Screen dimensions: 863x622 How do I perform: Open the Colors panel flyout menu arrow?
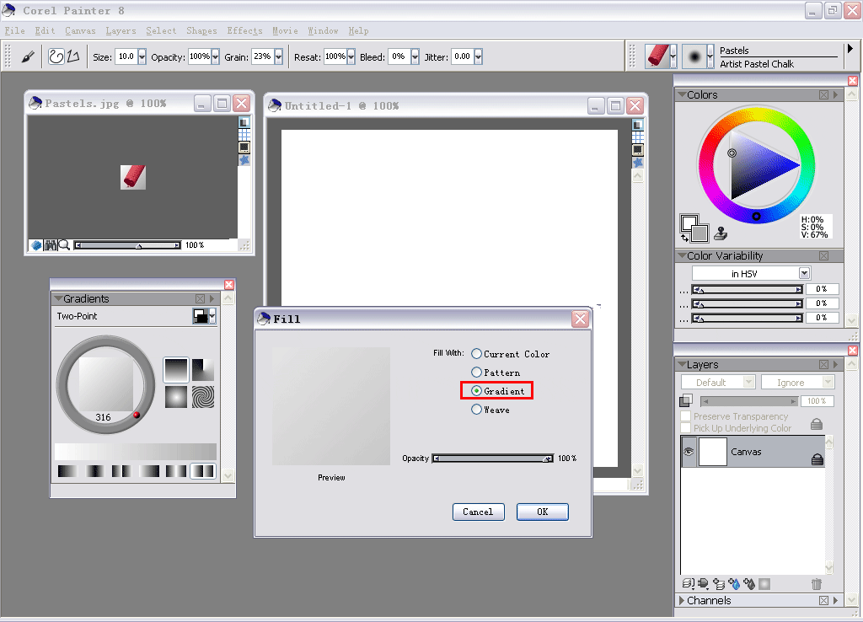836,94
